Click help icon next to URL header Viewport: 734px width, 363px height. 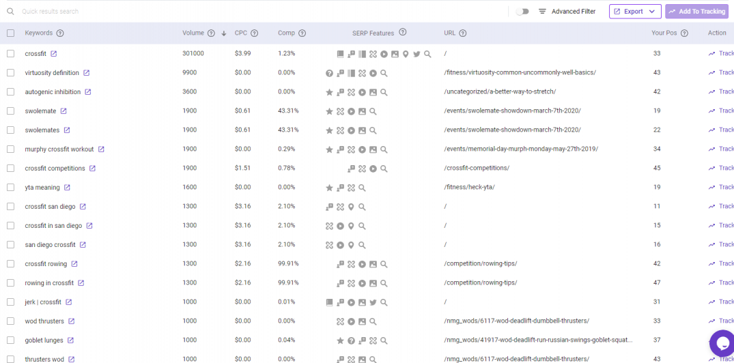click(x=462, y=33)
